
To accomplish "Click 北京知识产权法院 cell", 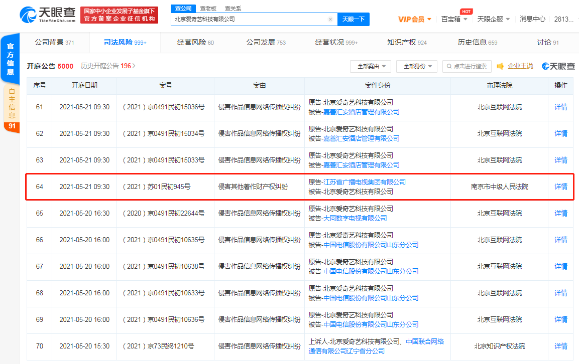I will 499,346.
